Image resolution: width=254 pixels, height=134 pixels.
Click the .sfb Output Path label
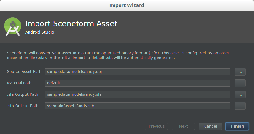(x=23, y=106)
